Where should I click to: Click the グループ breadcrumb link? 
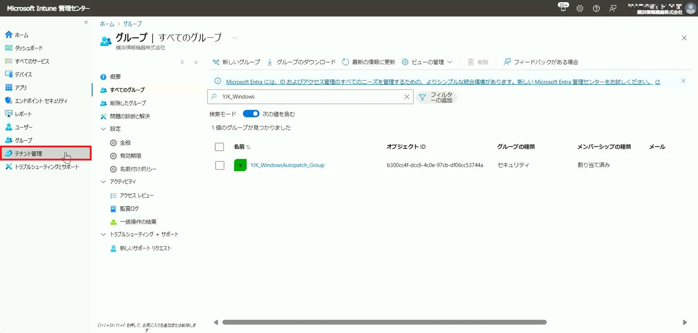pos(132,24)
